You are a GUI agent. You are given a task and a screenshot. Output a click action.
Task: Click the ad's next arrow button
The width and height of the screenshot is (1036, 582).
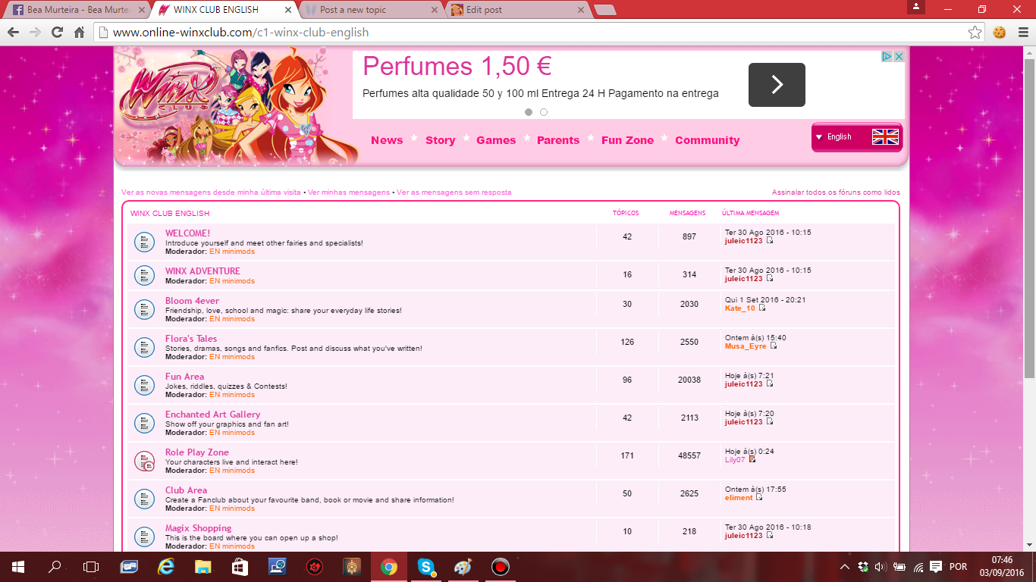click(777, 85)
